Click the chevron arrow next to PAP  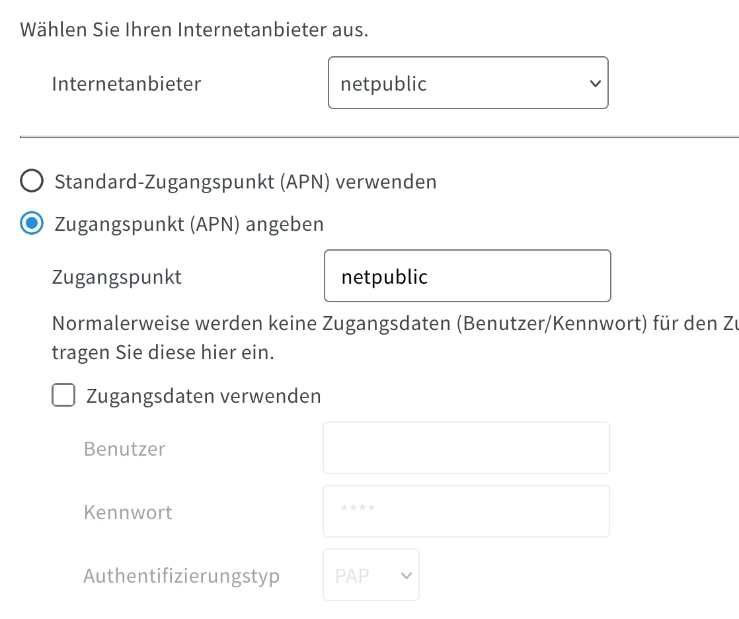point(406,575)
